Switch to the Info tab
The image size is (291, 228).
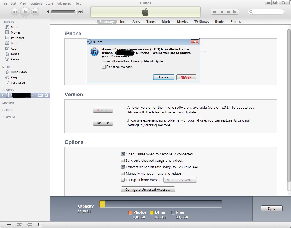click(x=123, y=22)
